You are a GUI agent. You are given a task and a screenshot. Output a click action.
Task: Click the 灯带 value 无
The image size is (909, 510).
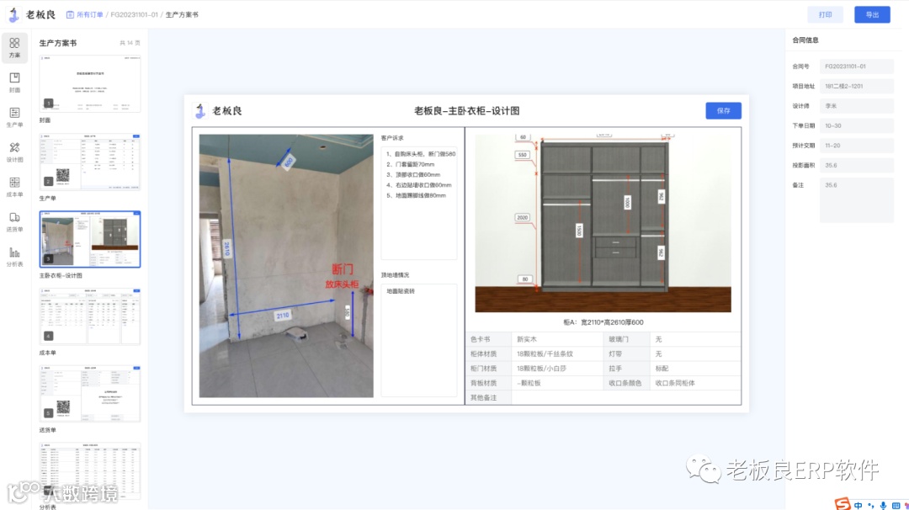tap(658, 353)
